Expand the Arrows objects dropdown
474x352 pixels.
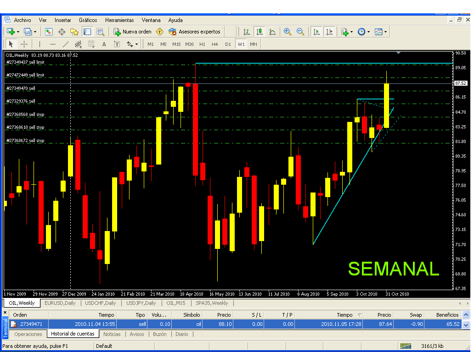coord(136,44)
